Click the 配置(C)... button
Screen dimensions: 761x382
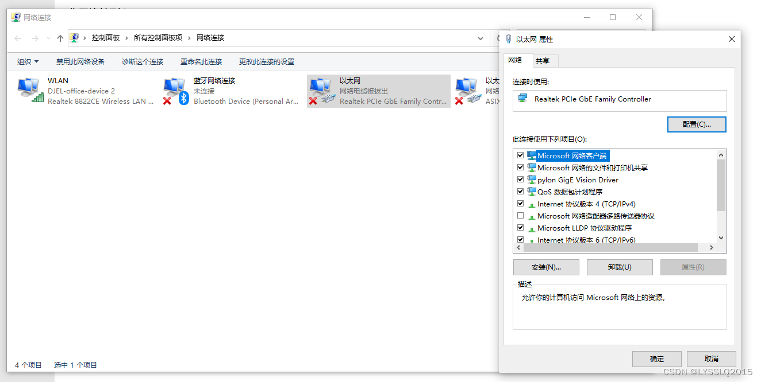(x=697, y=124)
